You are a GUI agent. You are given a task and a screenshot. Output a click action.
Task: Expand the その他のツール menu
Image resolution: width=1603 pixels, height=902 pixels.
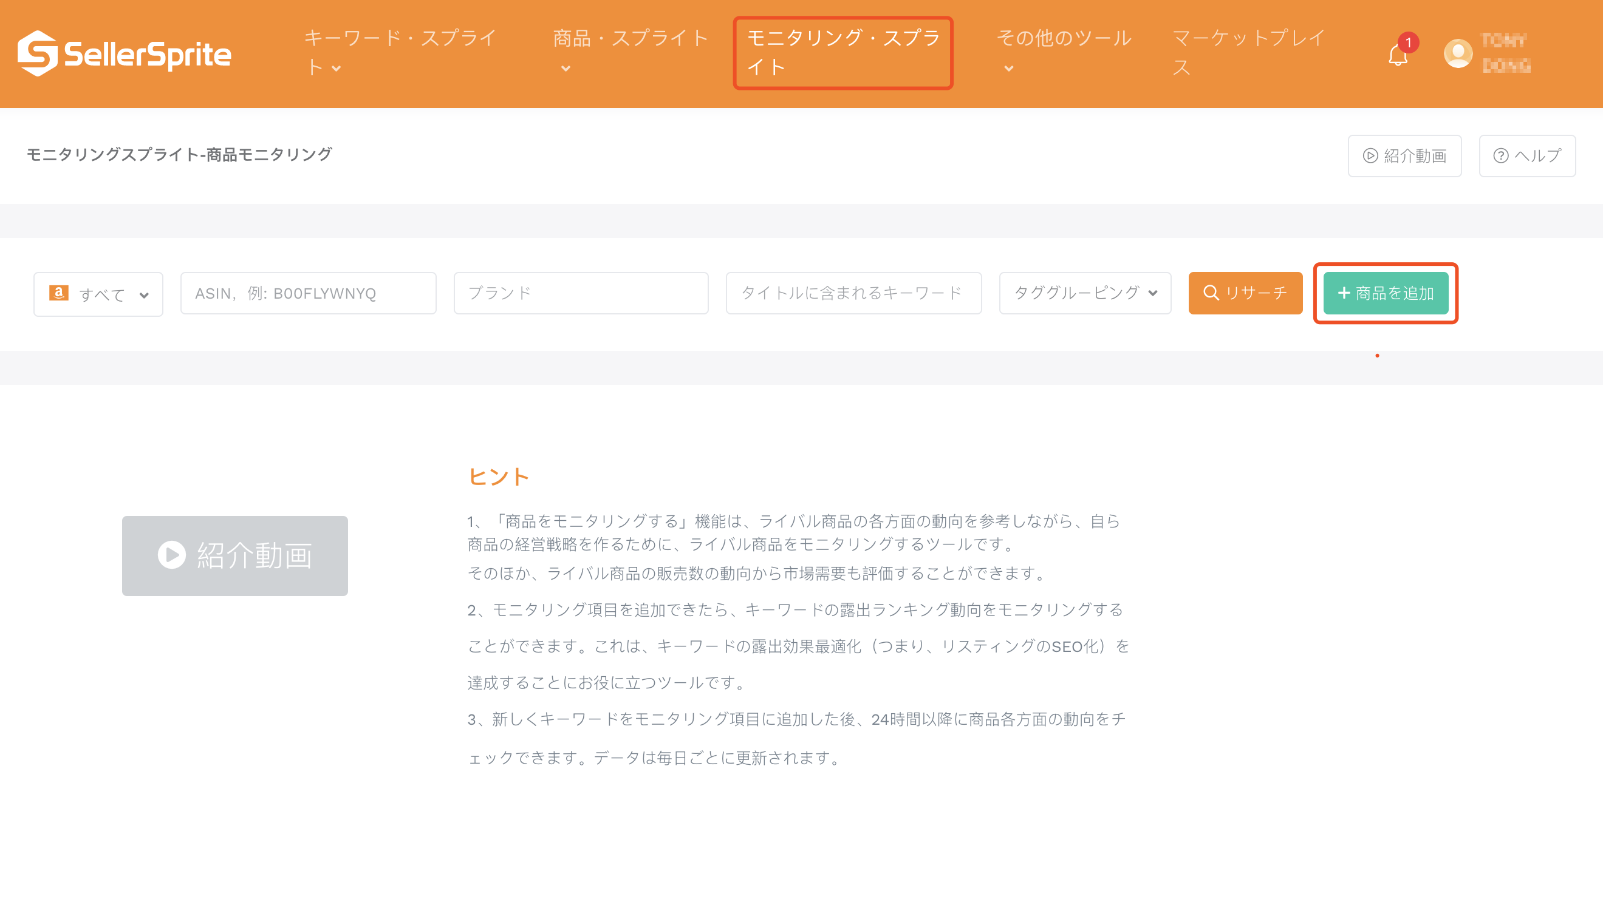(1064, 53)
